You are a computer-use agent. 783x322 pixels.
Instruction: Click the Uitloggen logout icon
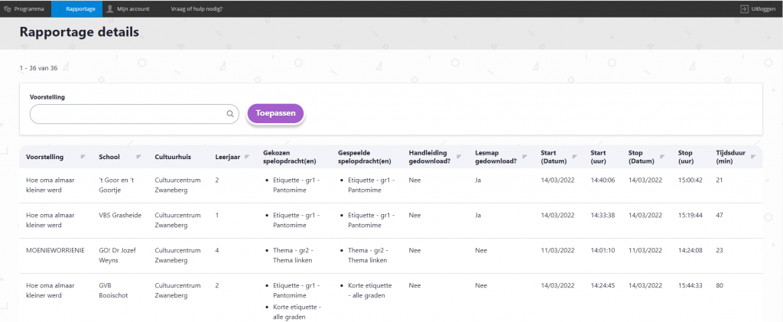point(743,8)
